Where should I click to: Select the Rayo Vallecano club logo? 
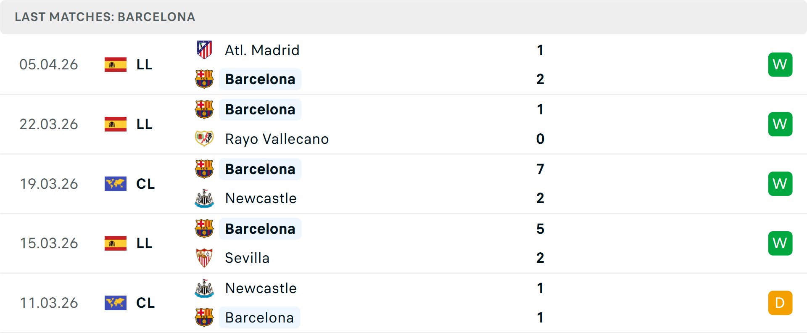click(x=205, y=138)
